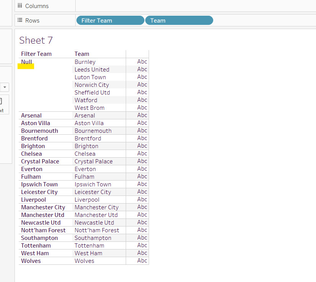The width and height of the screenshot is (316, 282).
Task: Select Nott'ham Forest in the Filter Team column
Action: 43,230
